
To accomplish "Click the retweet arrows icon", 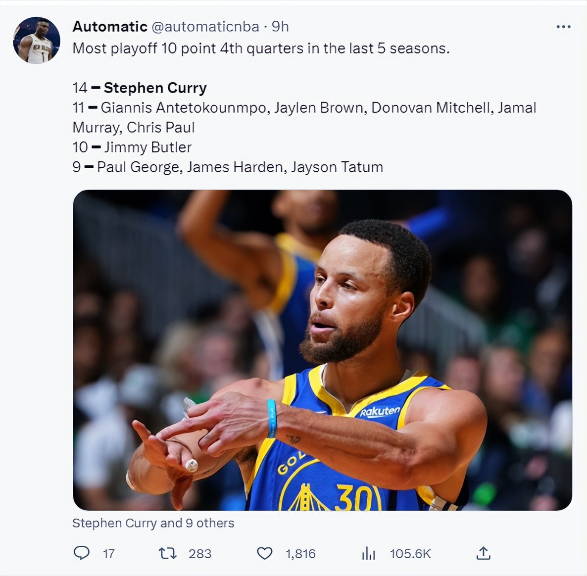I will [x=168, y=553].
